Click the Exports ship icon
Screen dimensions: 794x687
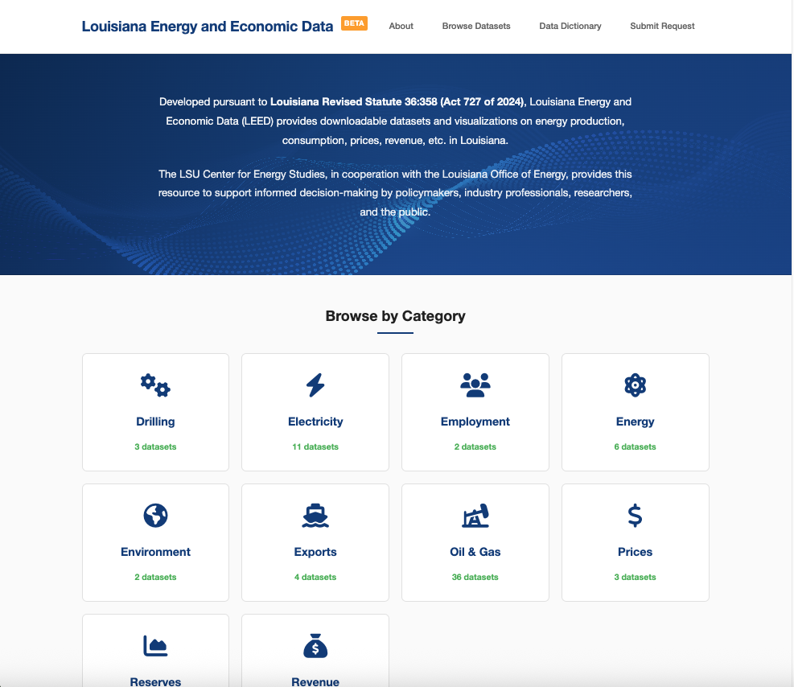tap(315, 516)
